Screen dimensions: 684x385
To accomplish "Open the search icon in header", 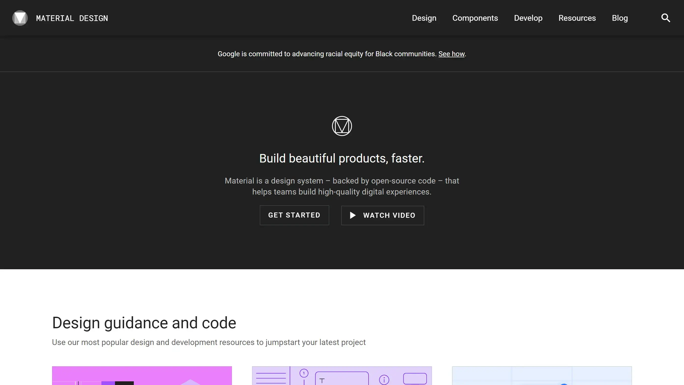I will coord(665,18).
